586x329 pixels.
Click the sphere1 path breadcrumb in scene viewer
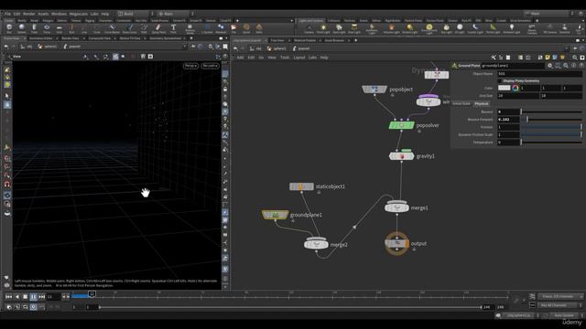click(49, 47)
